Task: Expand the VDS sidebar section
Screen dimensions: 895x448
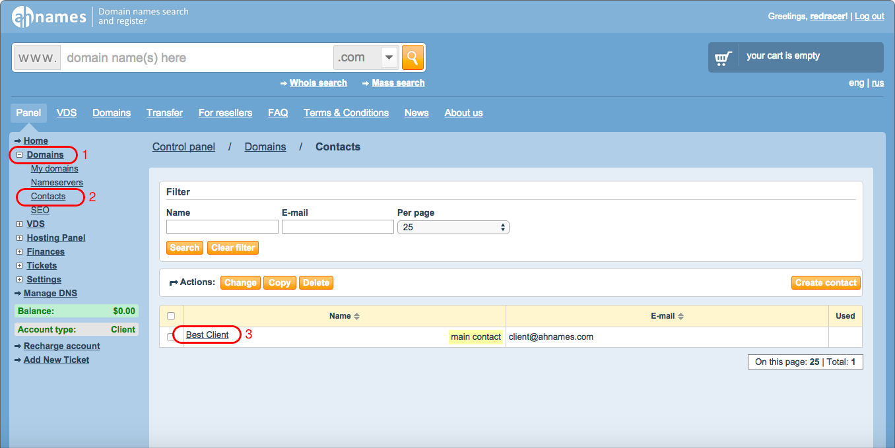Action: tap(20, 224)
